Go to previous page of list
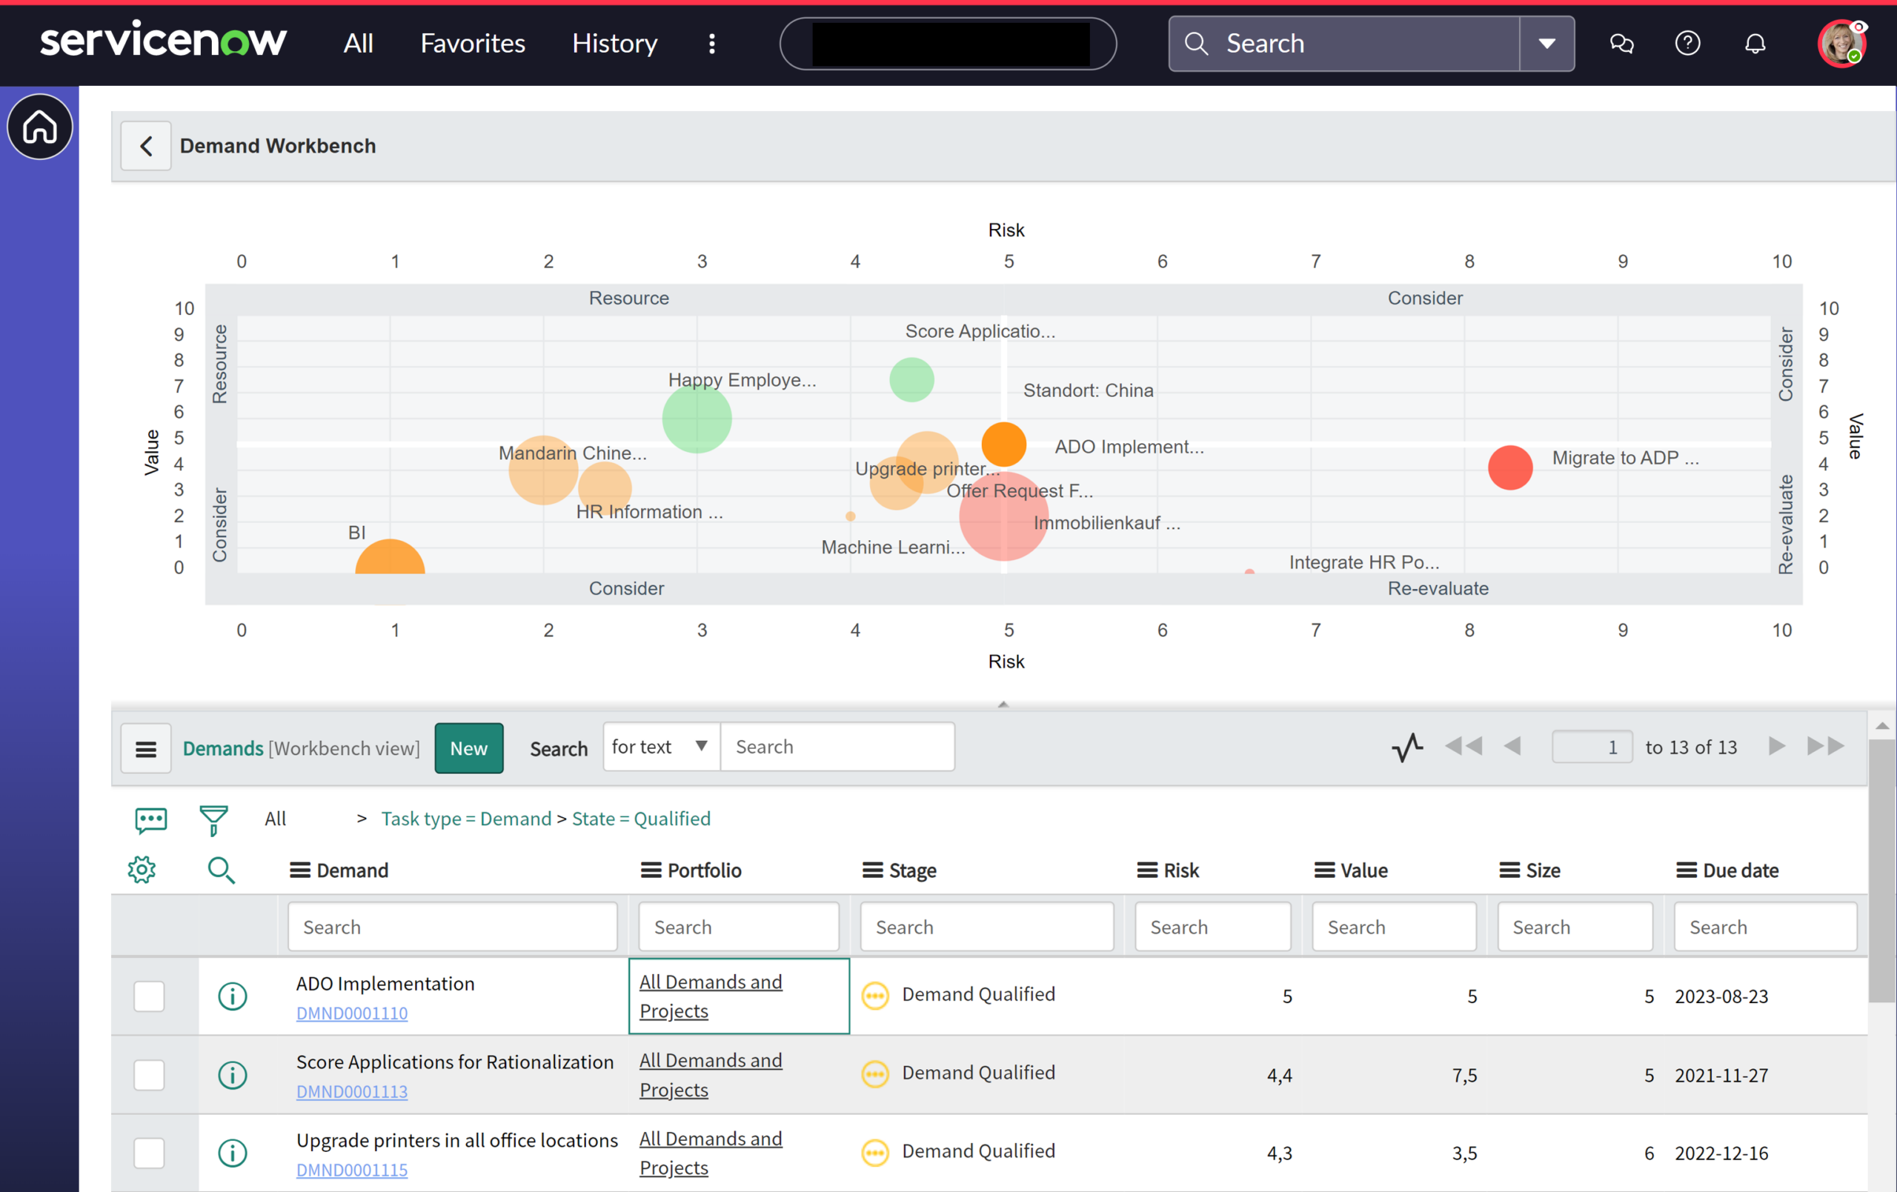The image size is (1897, 1192). pyautogui.click(x=1512, y=746)
